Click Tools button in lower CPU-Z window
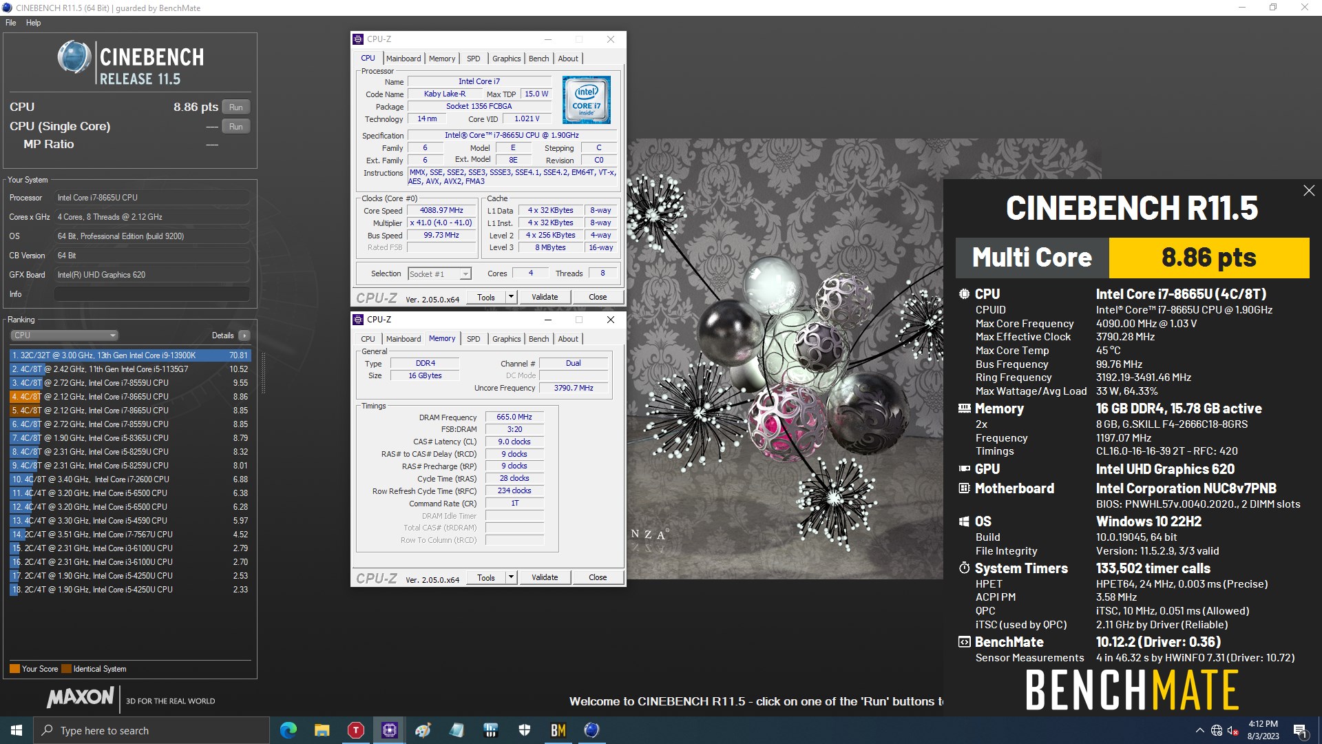This screenshot has height=744, width=1322. 486,577
